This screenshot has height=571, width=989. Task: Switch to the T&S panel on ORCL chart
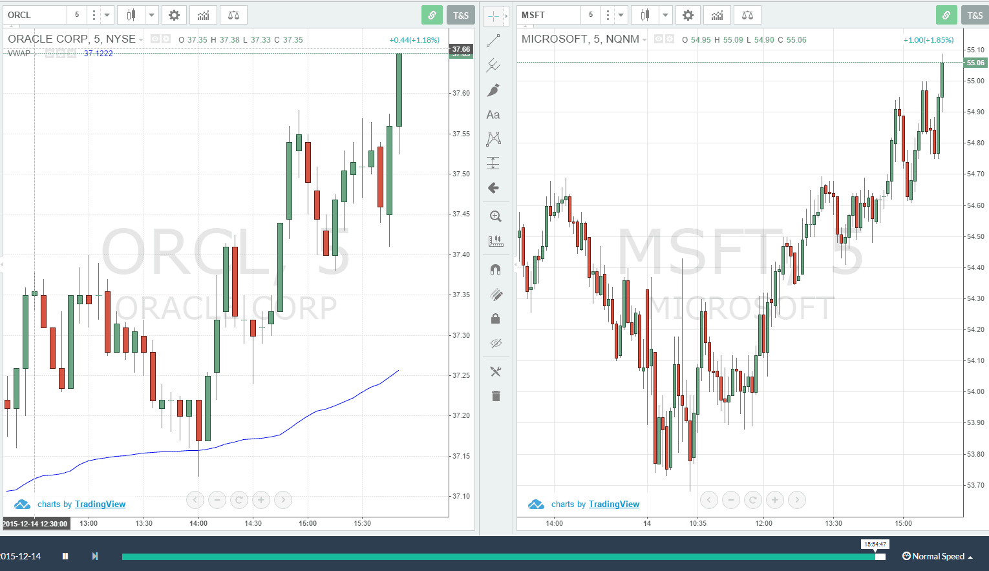click(460, 14)
